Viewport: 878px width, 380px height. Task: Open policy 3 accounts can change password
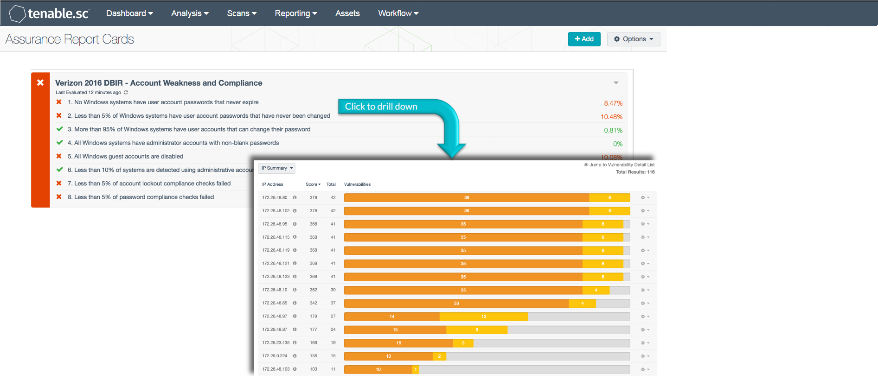[x=189, y=129]
